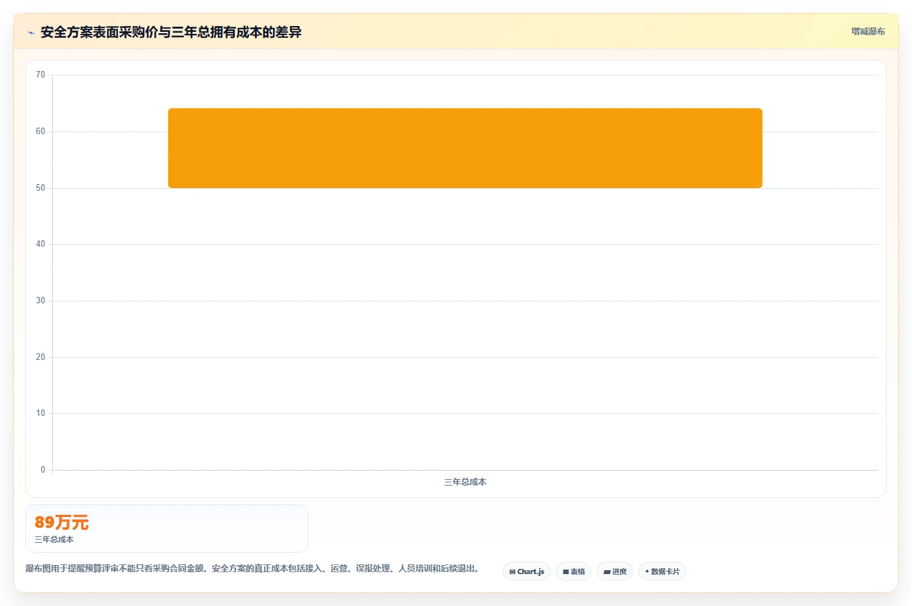Click the orange waterfall bar
The image size is (912, 606).
click(x=465, y=148)
